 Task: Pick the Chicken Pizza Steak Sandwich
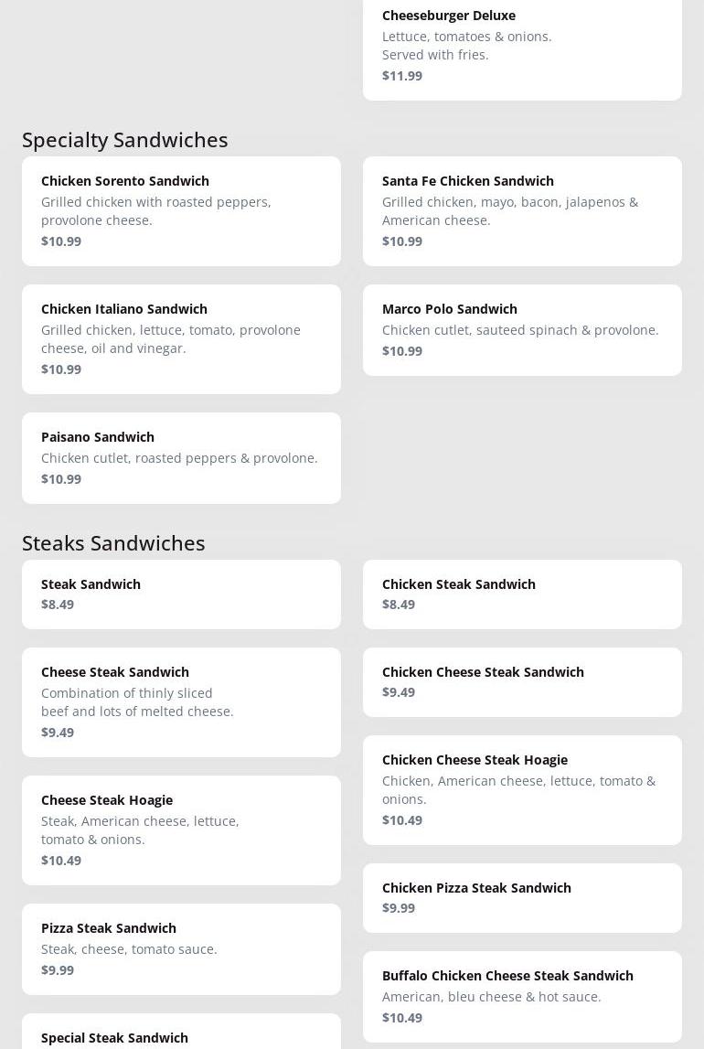pos(522,898)
